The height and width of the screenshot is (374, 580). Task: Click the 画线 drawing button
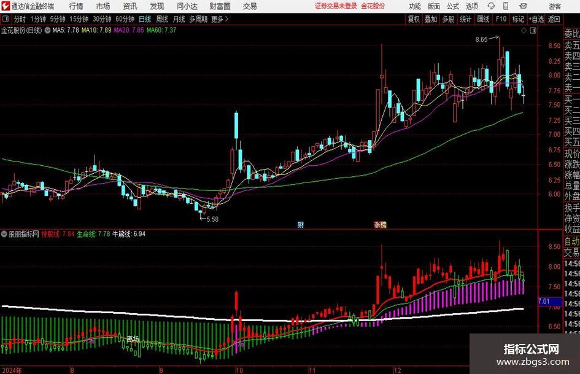coord(483,19)
